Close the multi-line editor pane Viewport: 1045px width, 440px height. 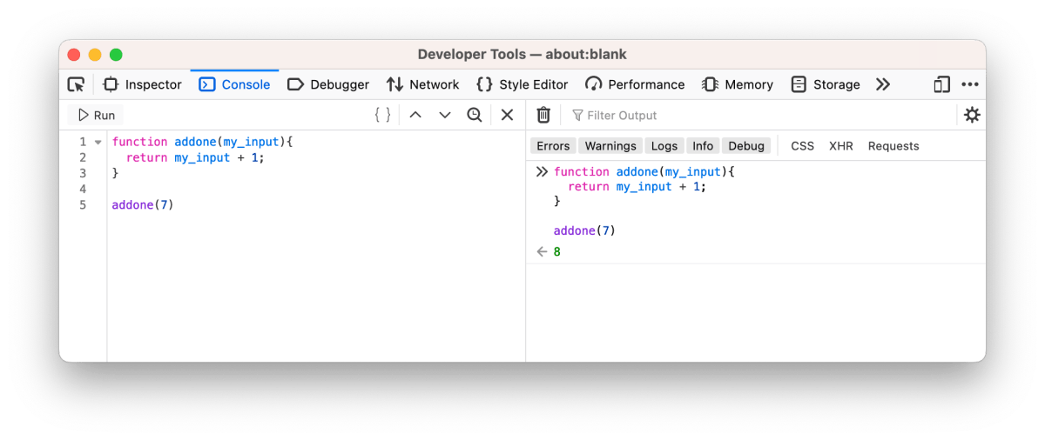(x=507, y=115)
